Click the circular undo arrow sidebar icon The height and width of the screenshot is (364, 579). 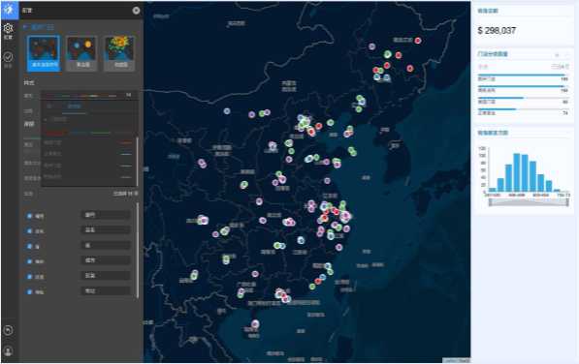[x=8, y=330]
